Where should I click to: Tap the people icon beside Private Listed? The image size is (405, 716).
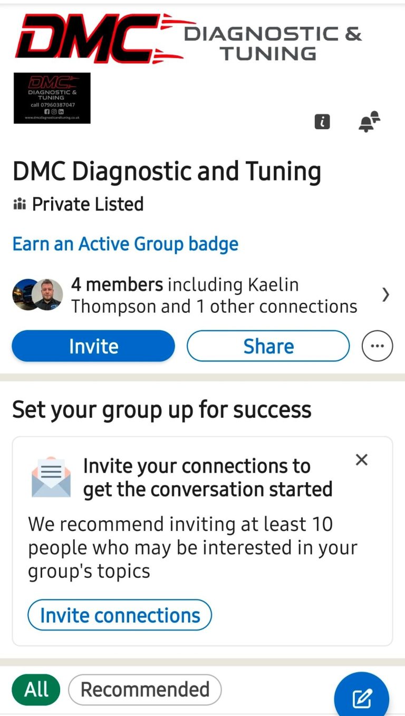19,204
